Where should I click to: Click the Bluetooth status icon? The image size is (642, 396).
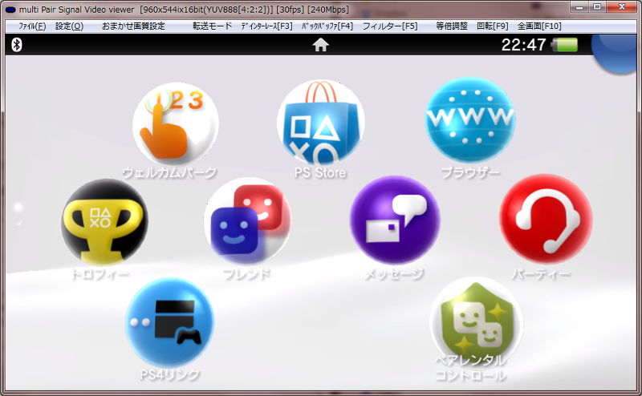click(x=16, y=45)
